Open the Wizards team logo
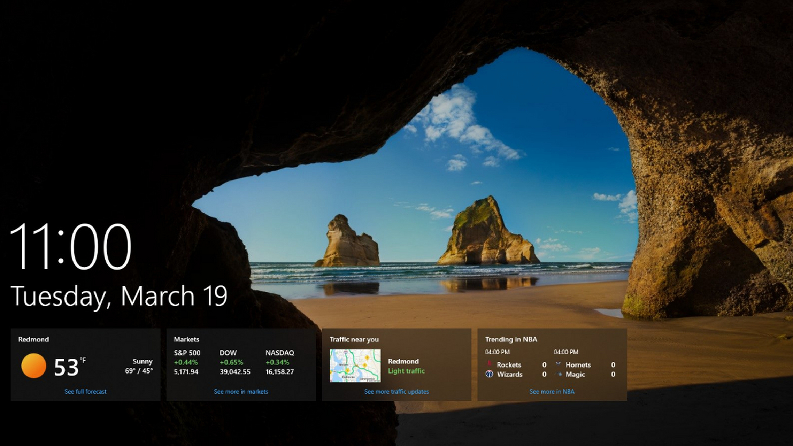 pos(489,374)
